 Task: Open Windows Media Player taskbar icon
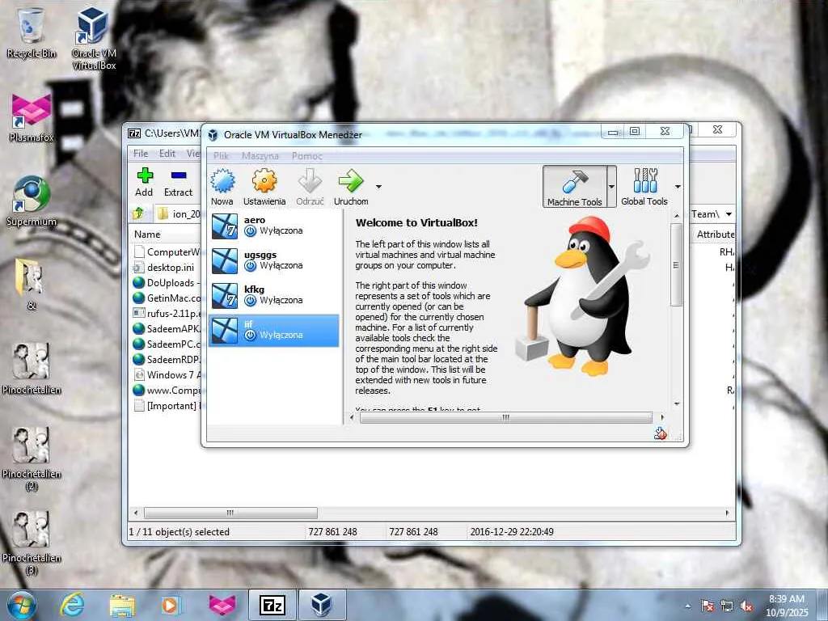tap(171, 605)
